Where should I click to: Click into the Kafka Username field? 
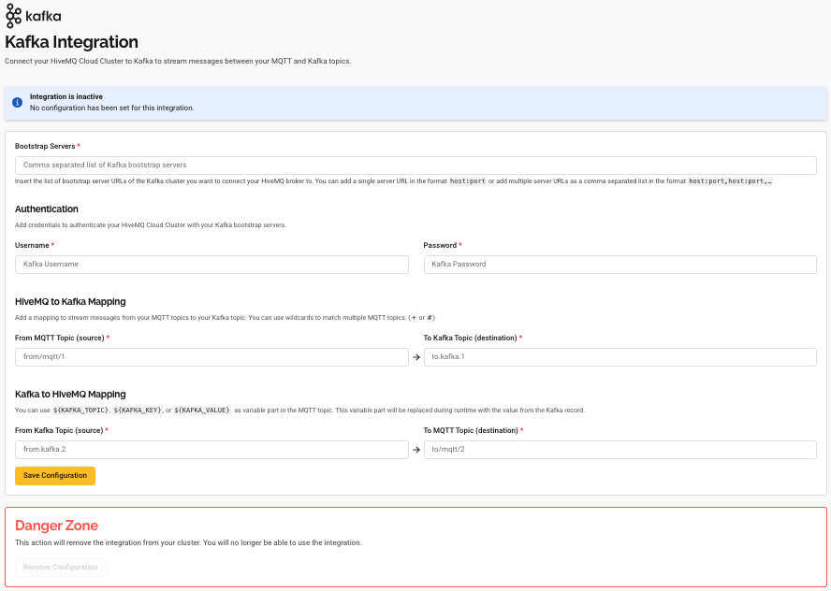pos(211,265)
